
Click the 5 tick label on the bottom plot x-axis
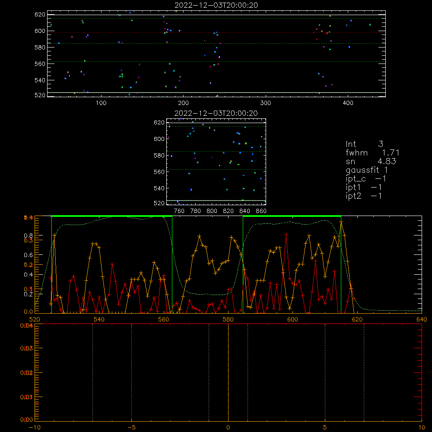325,428
